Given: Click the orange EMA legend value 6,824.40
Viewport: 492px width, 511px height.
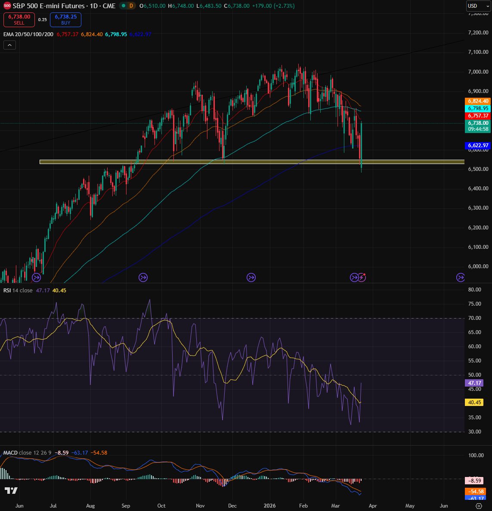Looking at the screenshot, I should coord(92,34).
